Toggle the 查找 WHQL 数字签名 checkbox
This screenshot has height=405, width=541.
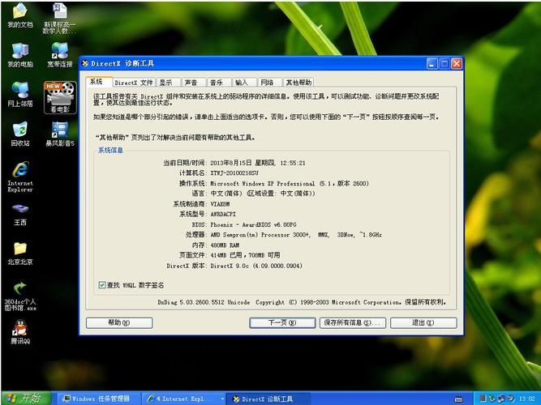click(101, 285)
